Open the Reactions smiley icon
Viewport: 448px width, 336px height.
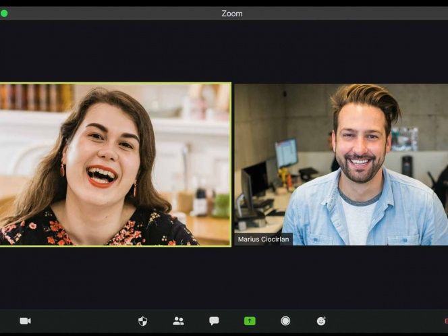[321, 321]
